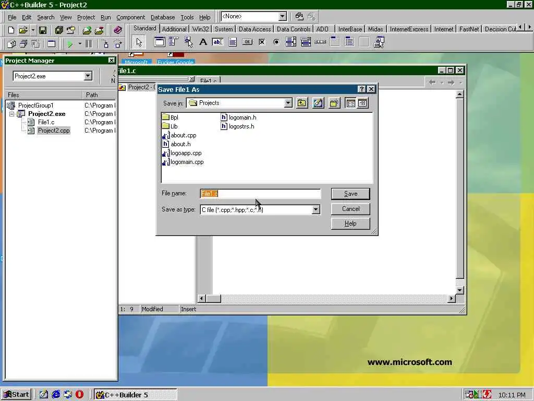This screenshot has height=401, width=534.
Task: Click the Save button
Action: pos(350,194)
